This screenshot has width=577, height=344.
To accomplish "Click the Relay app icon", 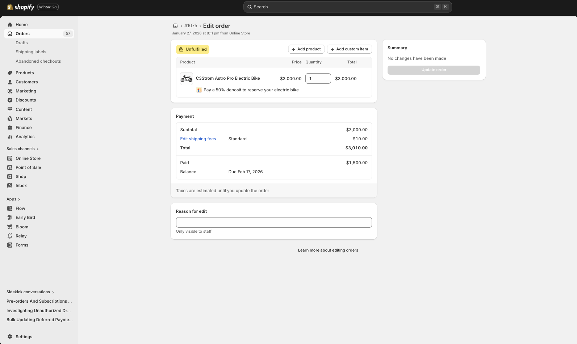I will [10, 236].
